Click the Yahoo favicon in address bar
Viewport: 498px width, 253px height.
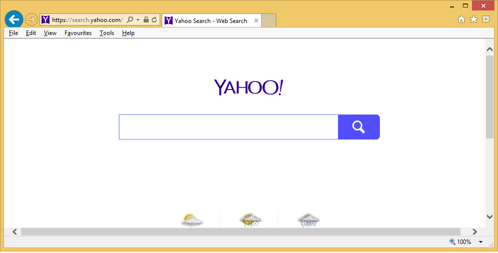tap(46, 19)
